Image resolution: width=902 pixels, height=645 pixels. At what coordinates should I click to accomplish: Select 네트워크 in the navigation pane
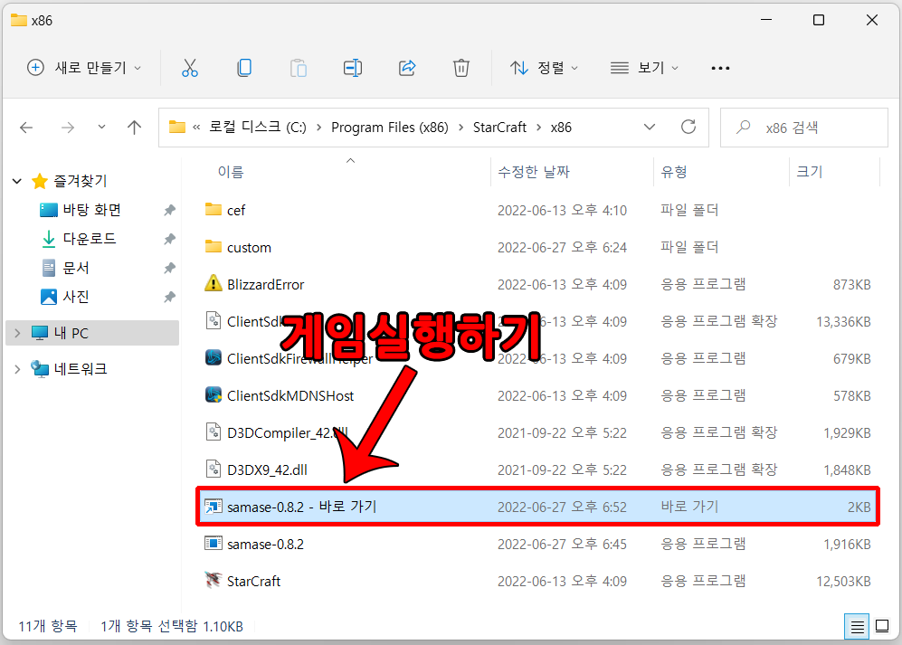point(81,369)
